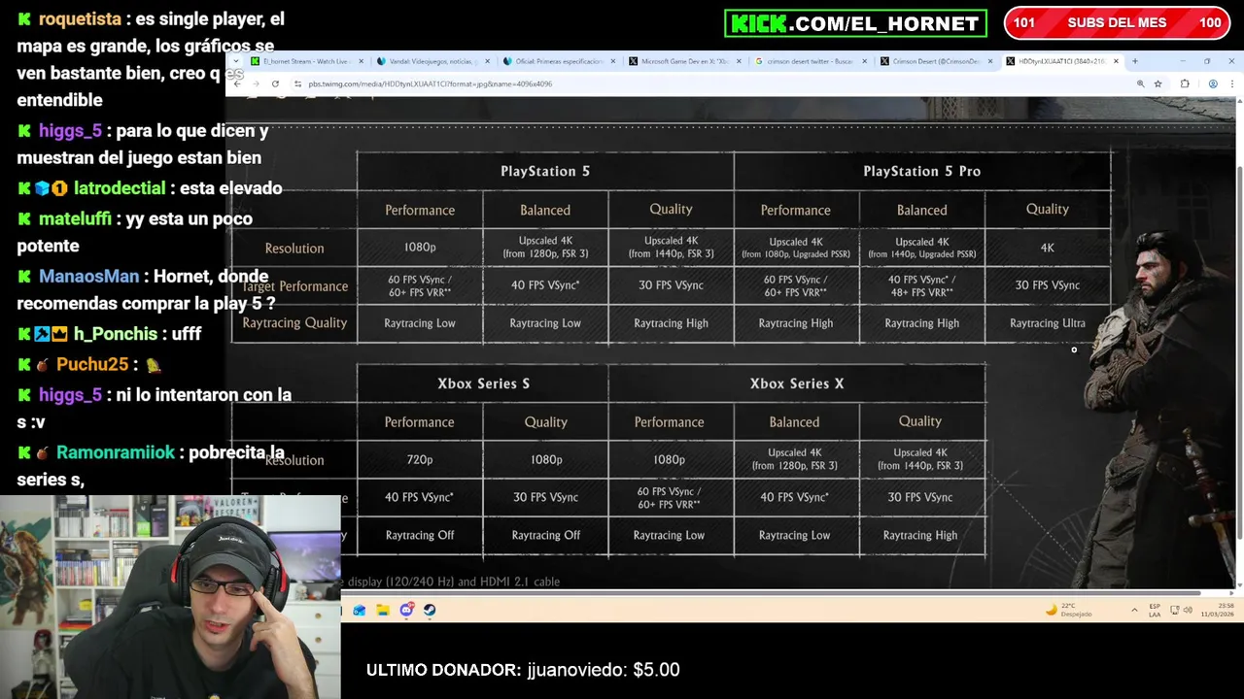
Task: Click chat username roquetista
Action: click(x=80, y=19)
